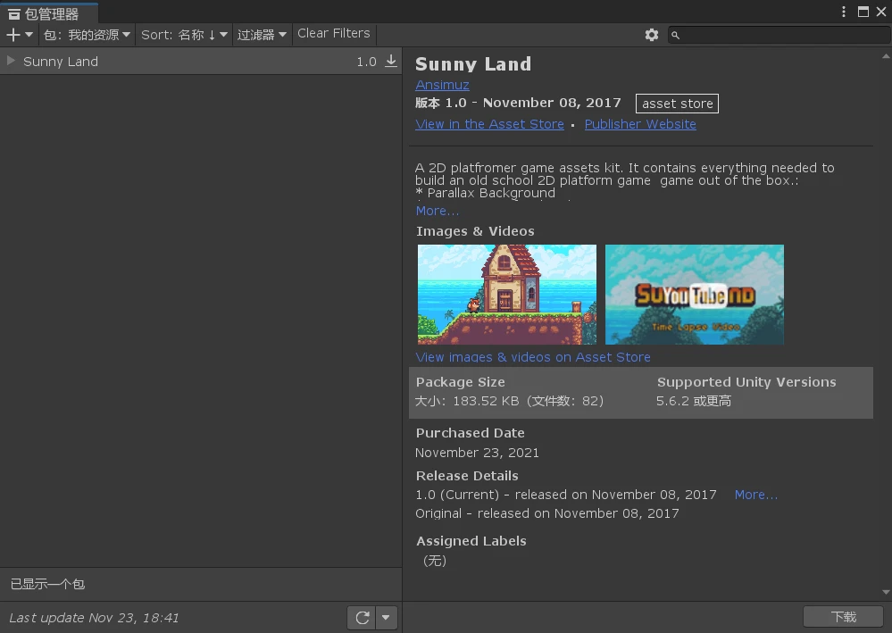Show more release details via More...
The height and width of the screenshot is (633, 892).
[755, 495]
